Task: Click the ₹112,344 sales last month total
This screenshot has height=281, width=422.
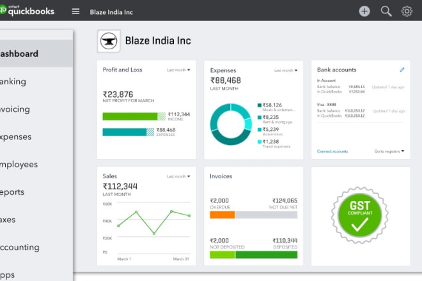Action: [x=120, y=186]
